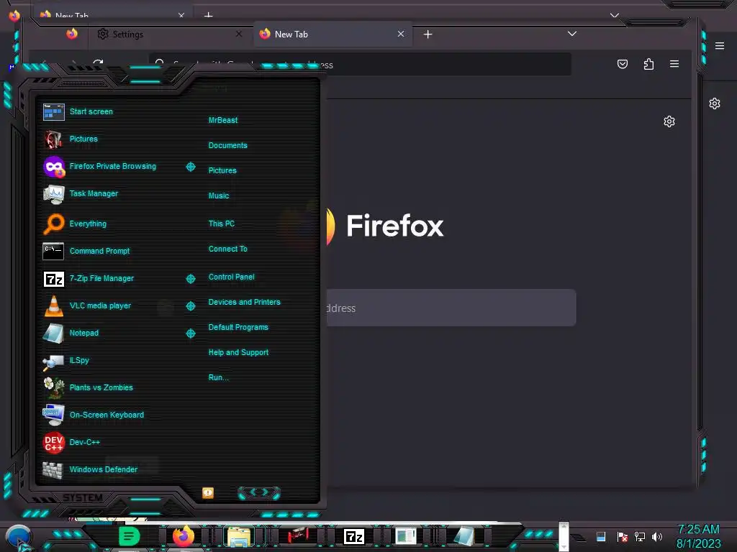Close the front New Tab tab

(401, 34)
